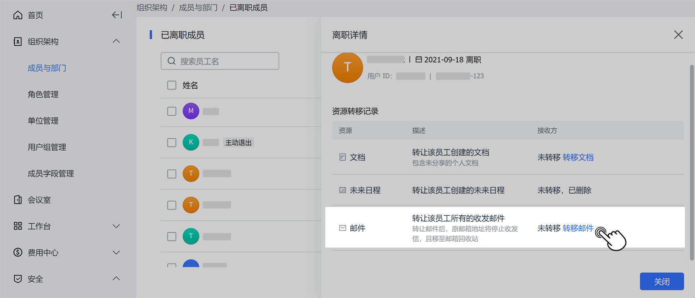The image size is (695, 298).
Task: Click 未转移，已删除 status text
Action: (x=564, y=190)
